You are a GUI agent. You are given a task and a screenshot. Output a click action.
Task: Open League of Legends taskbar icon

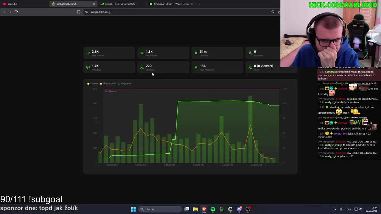[221, 209]
